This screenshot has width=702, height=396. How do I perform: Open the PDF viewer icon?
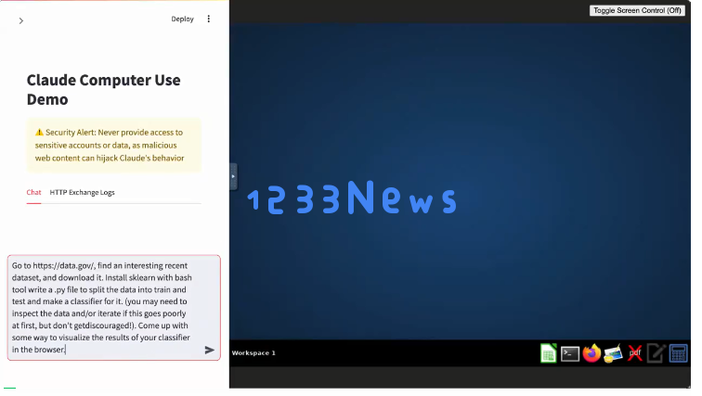tap(635, 353)
